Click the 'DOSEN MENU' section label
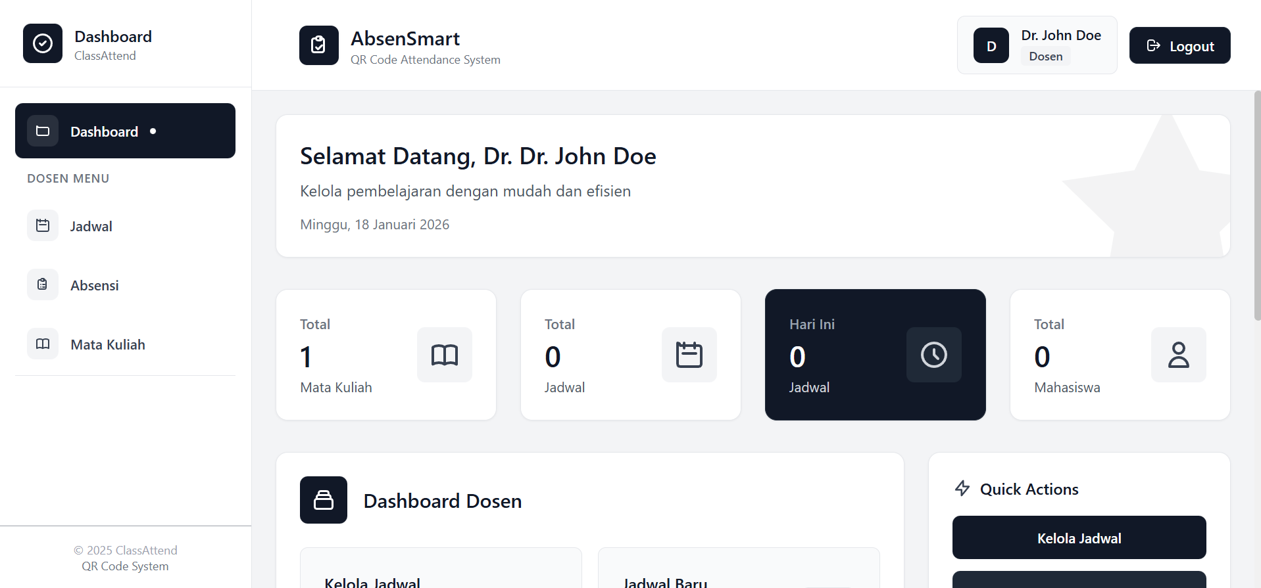The width and height of the screenshot is (1261, 588). tap(68, 179)
